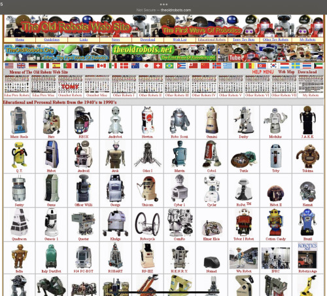Click the theoldrobots.com address bar
This screenshot has width=327, height=296.
[x=163, y=10]
